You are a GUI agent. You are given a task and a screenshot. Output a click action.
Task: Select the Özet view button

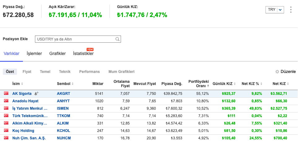(10, 72)
